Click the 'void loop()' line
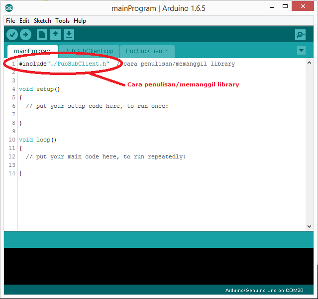 (x=37, y=140)
